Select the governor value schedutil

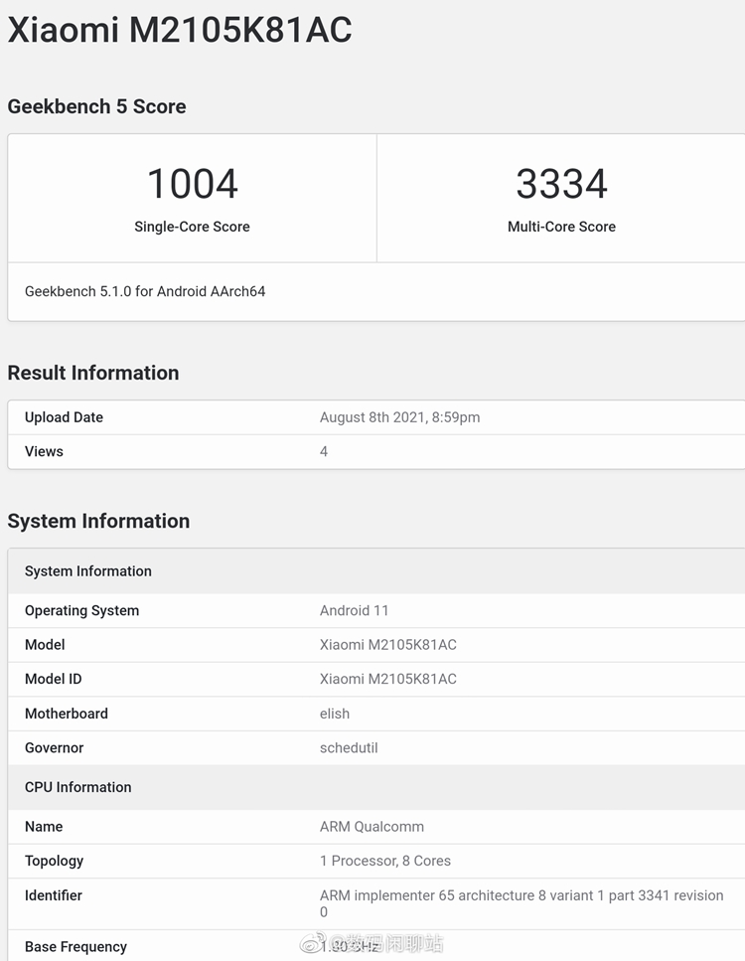pos(349,747)
